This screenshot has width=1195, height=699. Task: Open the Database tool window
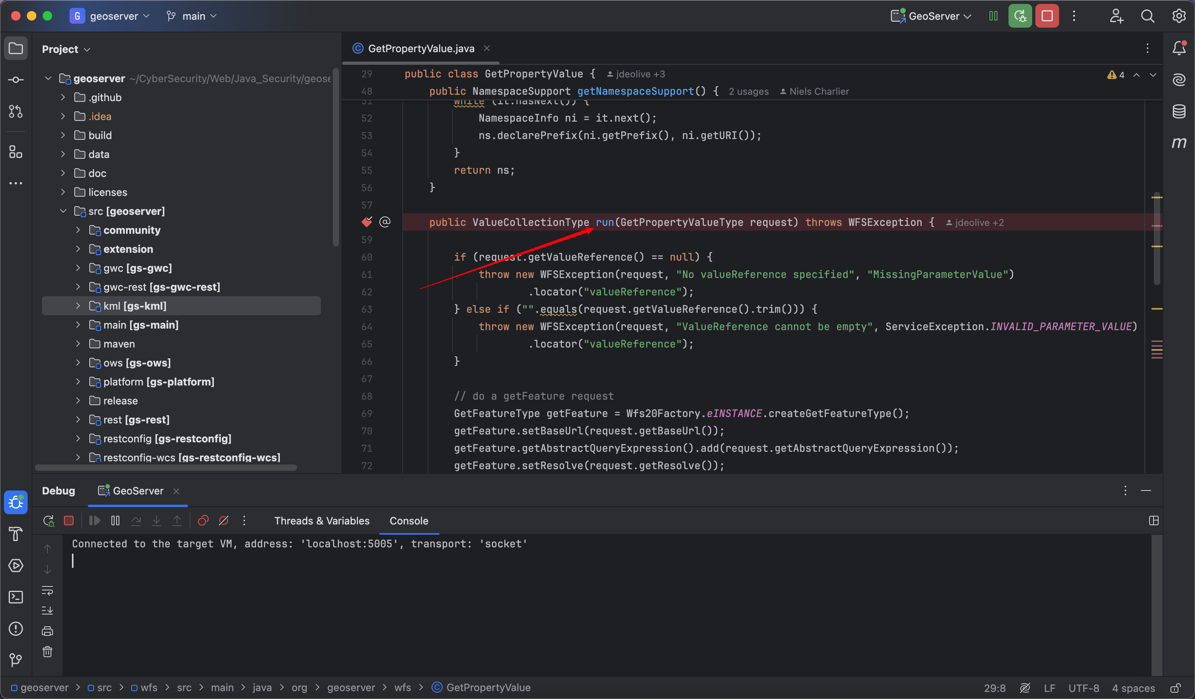click(x=1179, y=111)
